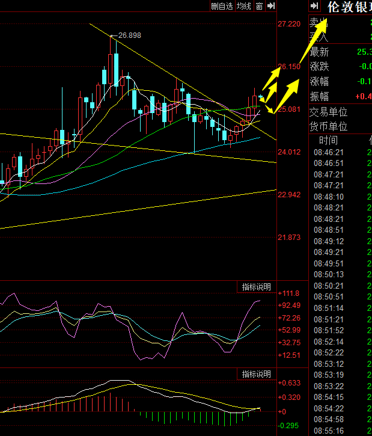The width and height of the screenshot is (372, 436).
Task: Click the 26.150 price axis label
Action: click(289, 67)
